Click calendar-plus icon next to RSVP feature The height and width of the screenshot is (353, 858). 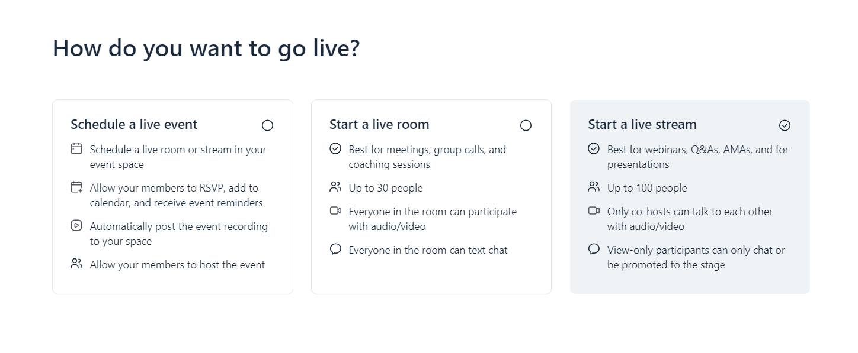pyautogui.click(x=76, y=187)
